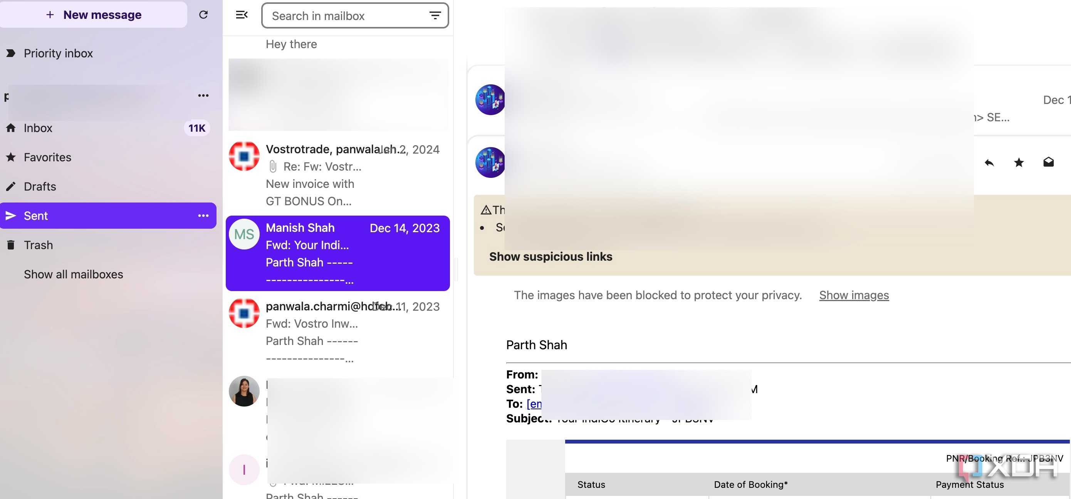Click the refresh mailbox icon

pos(203,15)
